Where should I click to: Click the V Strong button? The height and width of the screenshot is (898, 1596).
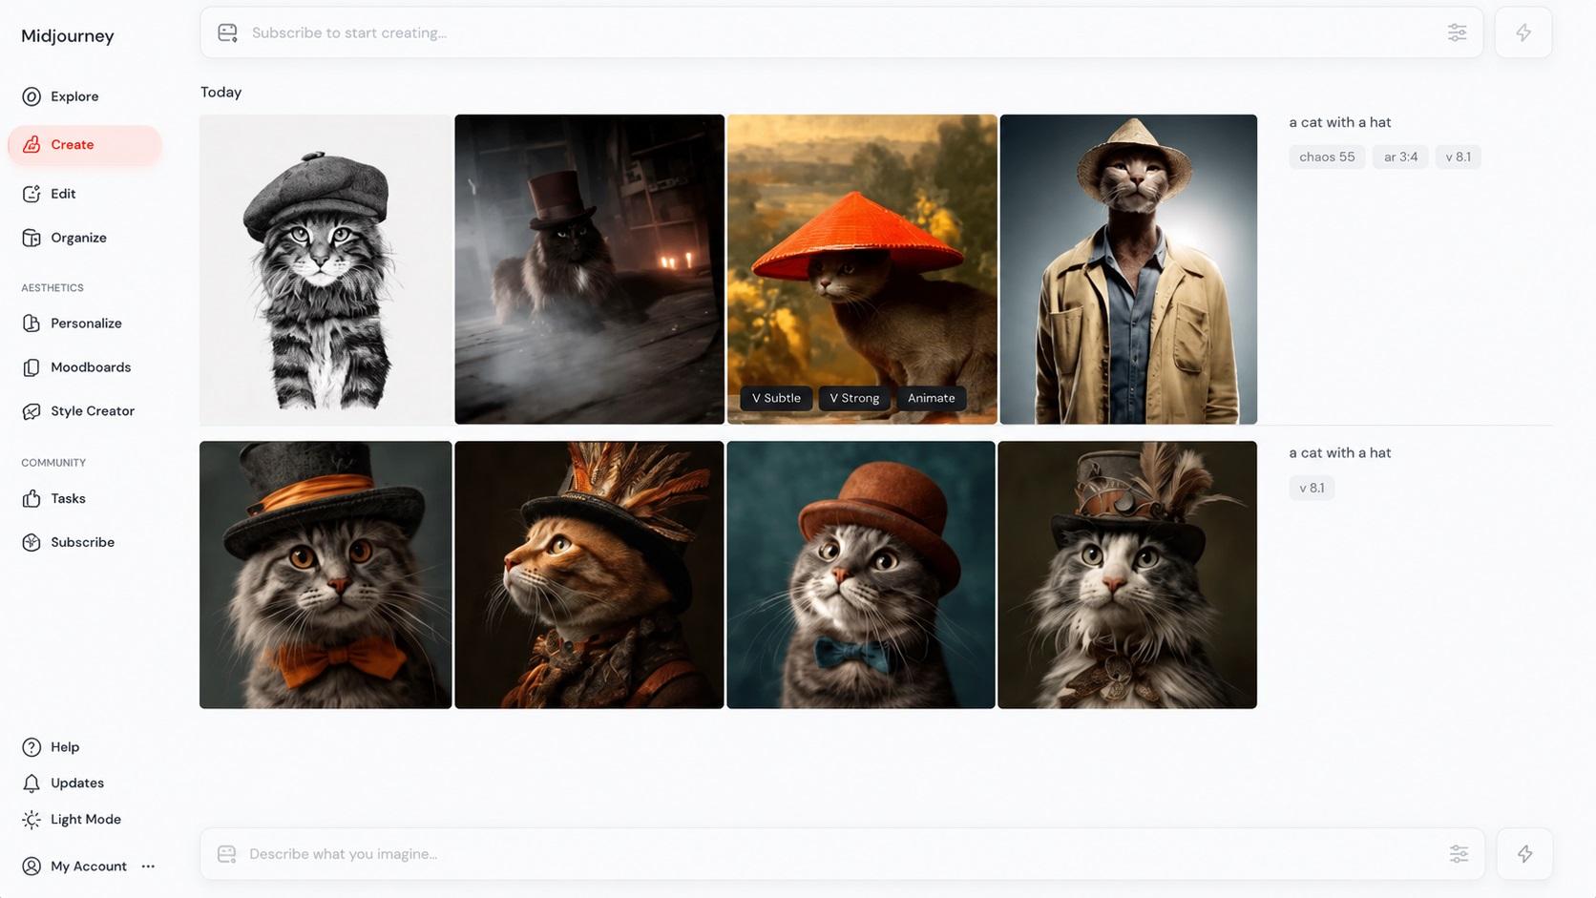(x=854, y=398)
